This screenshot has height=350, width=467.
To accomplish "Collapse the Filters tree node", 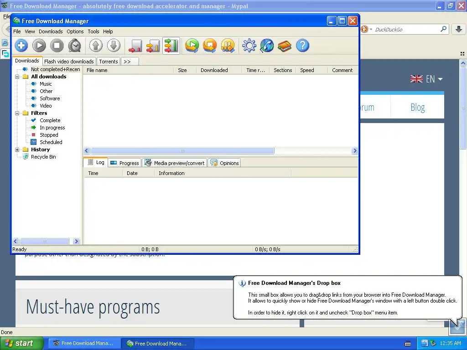I will [x=17, y=113].
